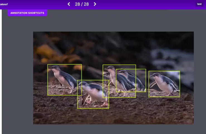The image size is (206, 134).
Task: Click the truncated question text in top-left
Action: [4, 4]
